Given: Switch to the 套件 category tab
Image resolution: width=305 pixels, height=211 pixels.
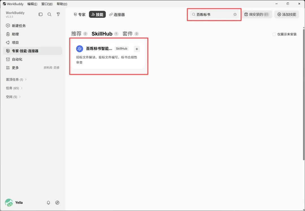Looking at the screenshot, I should point(130,34).
